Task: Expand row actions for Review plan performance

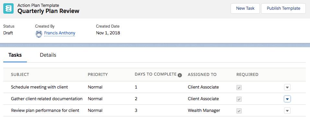Action: 287,111
